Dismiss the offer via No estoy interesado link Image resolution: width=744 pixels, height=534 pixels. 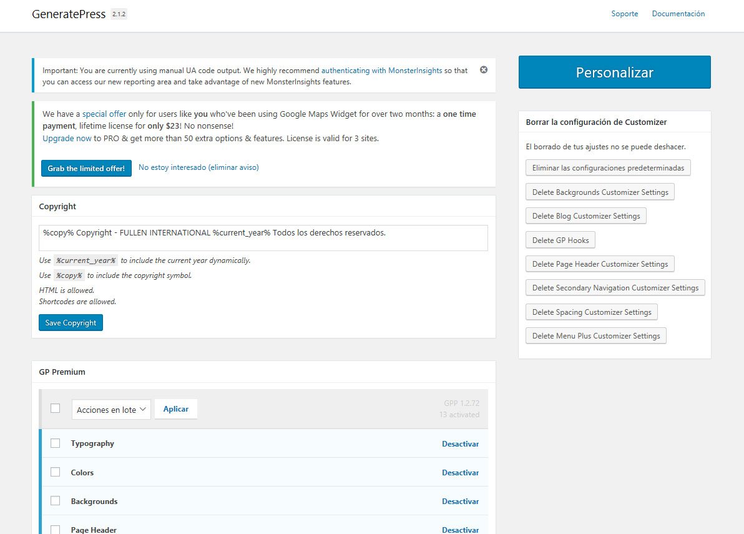point(198,167)
